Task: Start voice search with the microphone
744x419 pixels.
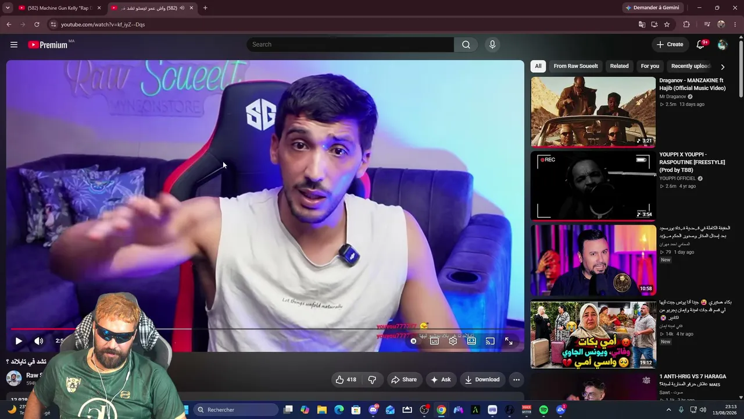Action: pos(492,45)
